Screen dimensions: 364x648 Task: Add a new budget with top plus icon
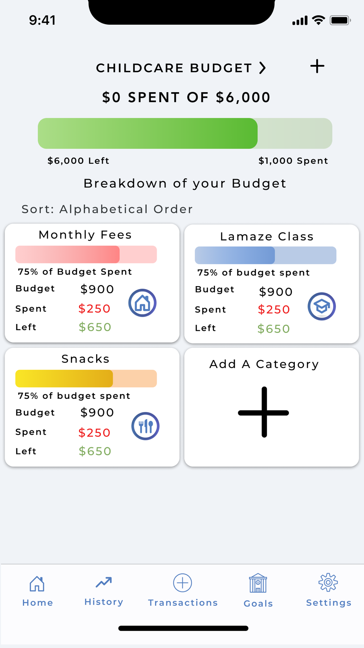(x=317, y=66)
